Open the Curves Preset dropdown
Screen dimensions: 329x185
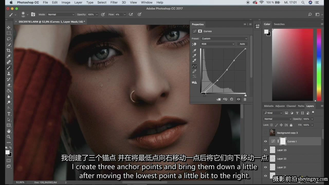pos(224,39)
